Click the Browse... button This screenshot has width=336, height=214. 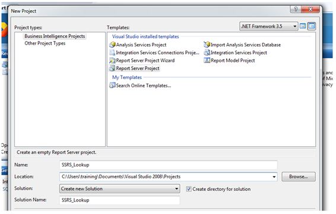click(x=299, y=177)
